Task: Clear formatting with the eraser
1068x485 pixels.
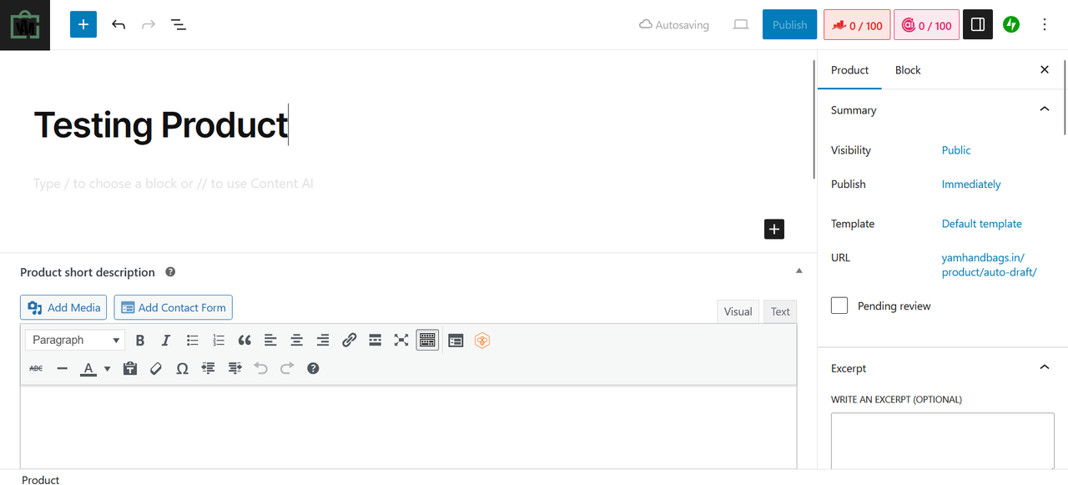Action: click(156, 368)
